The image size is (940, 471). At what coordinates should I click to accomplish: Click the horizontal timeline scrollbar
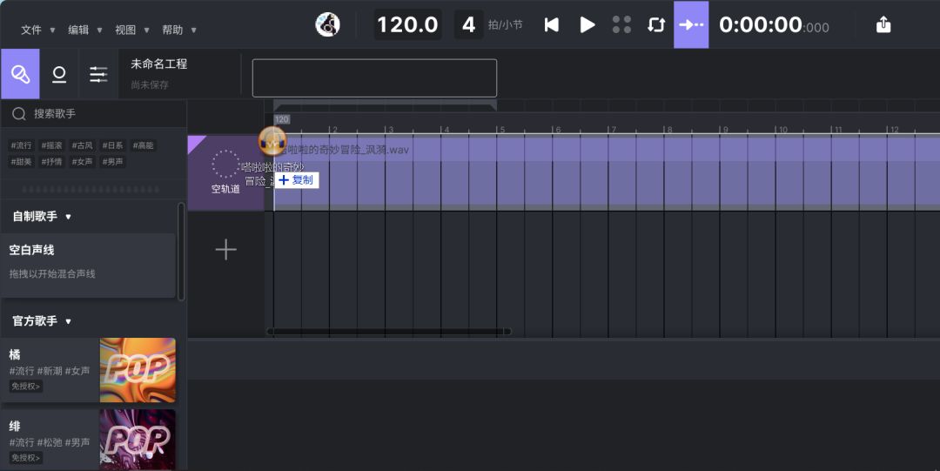coord(388,332)
